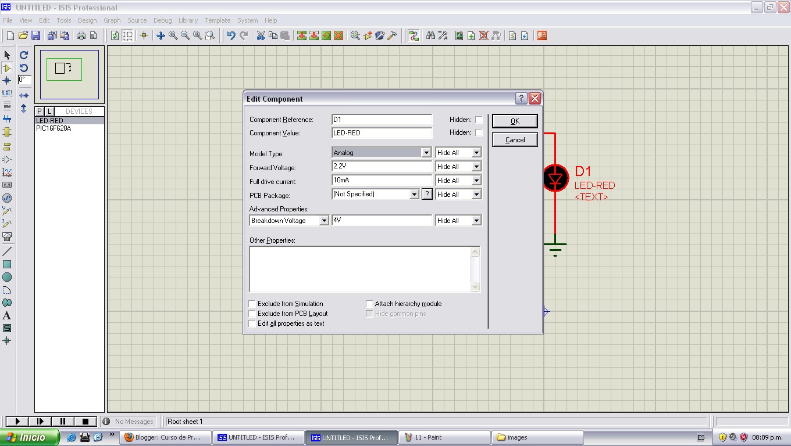The width and height of the screenshot is (791, 446).
Task: Create a new design with the New File icon
Action: [10, 35]
